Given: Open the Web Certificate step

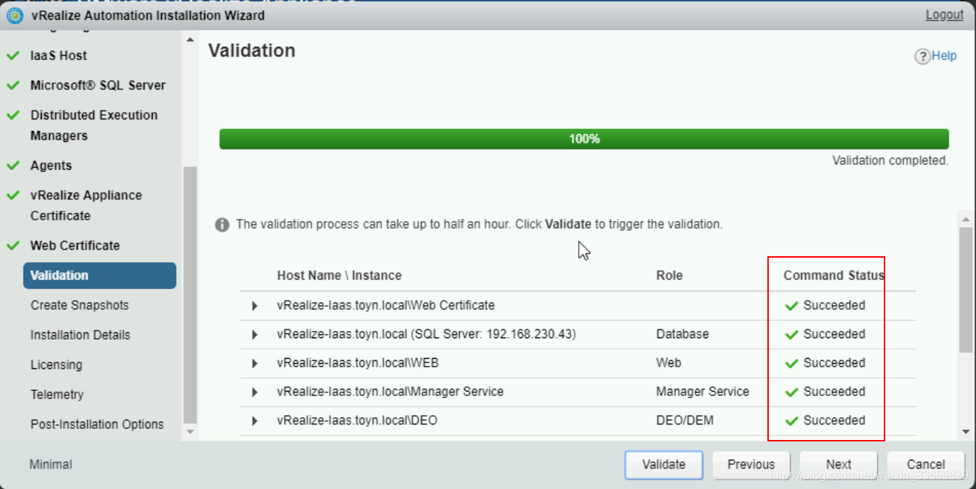Looking at the screenshot, I should click(75, 246).
